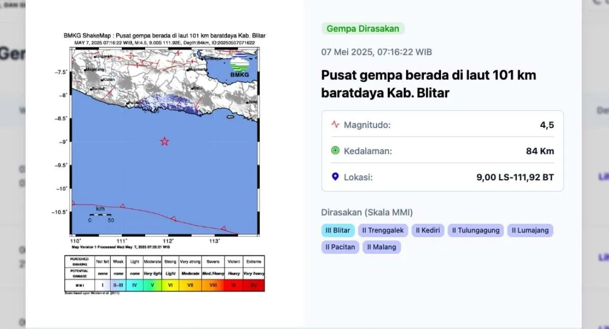Click the blue Lokasi map pin icon
609x329 pixels.
coord(334,177)
